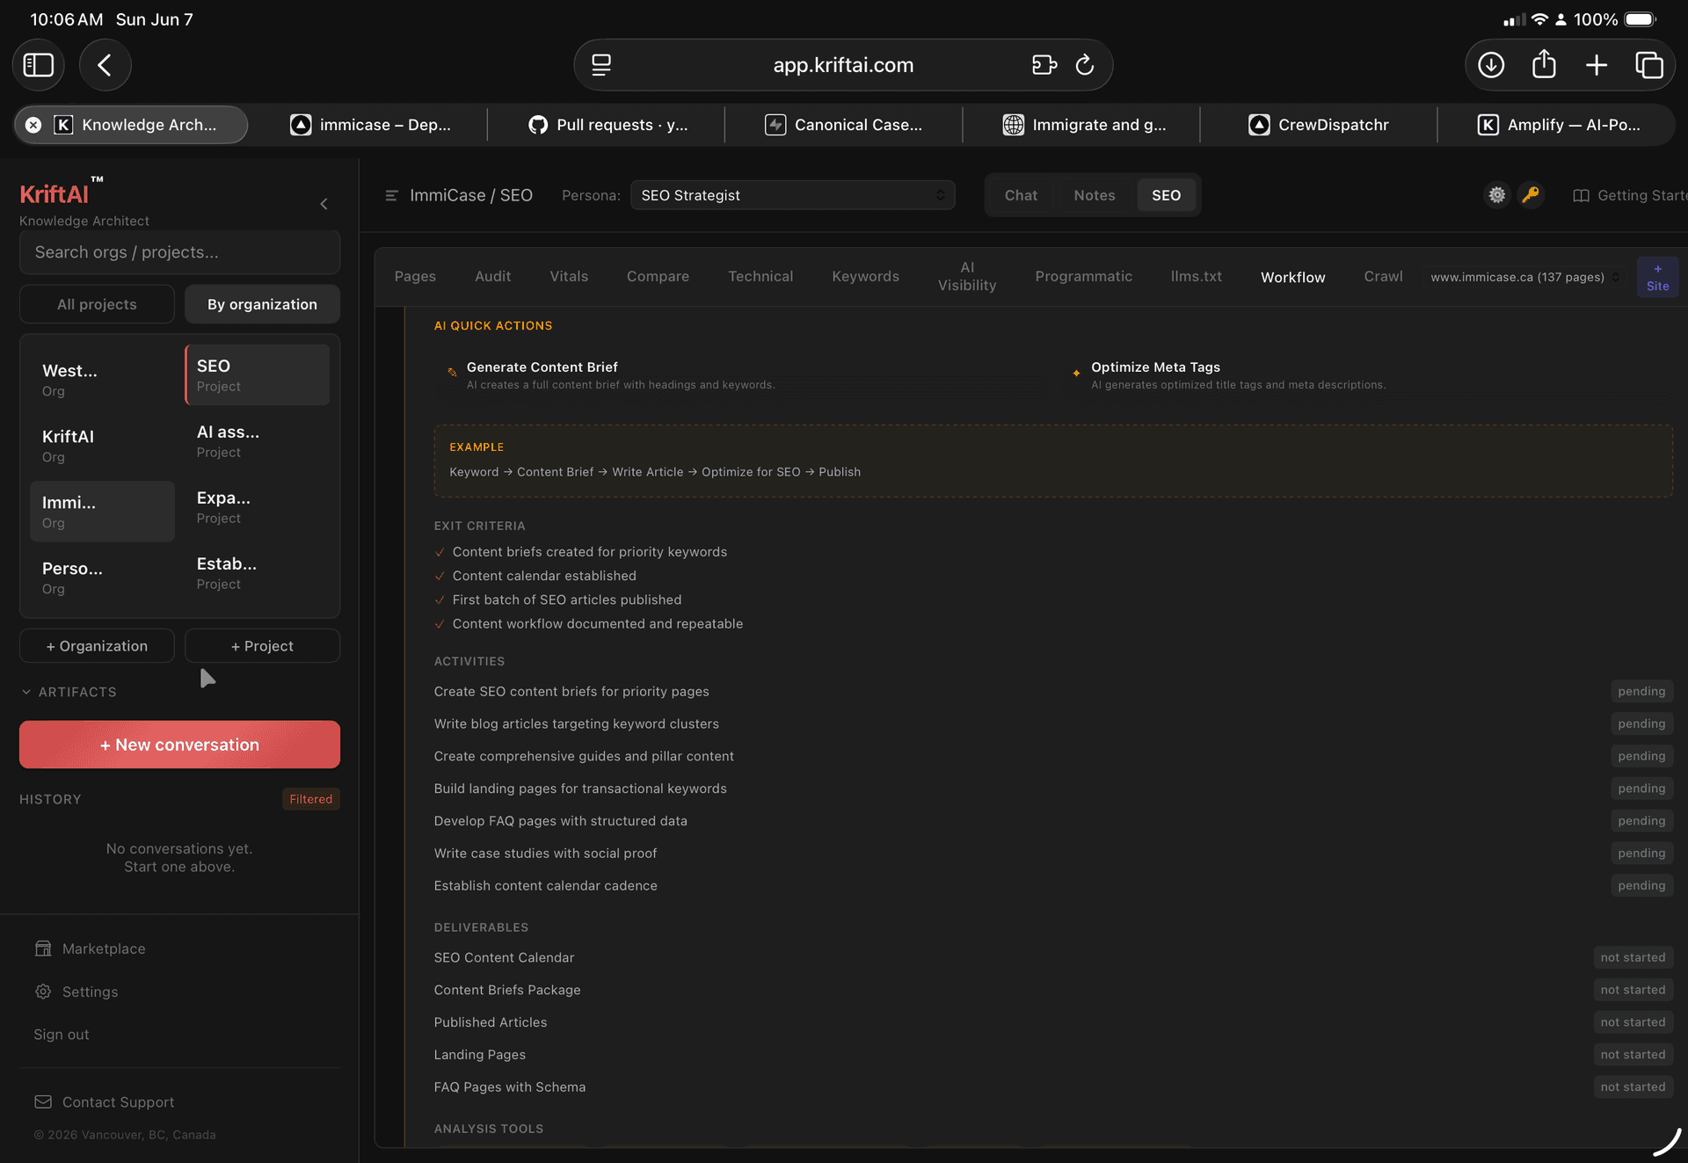1688x1163 pixels.
Task: Switch to the Chat view
Action: 1021,195
